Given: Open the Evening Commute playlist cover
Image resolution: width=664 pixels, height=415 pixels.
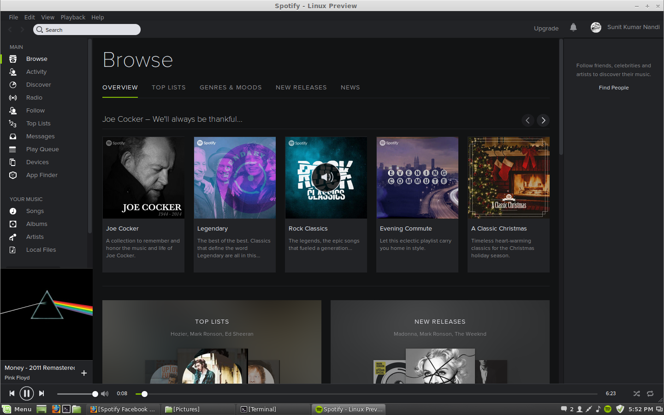Looking at the screenshot, I should pos(417,178).
